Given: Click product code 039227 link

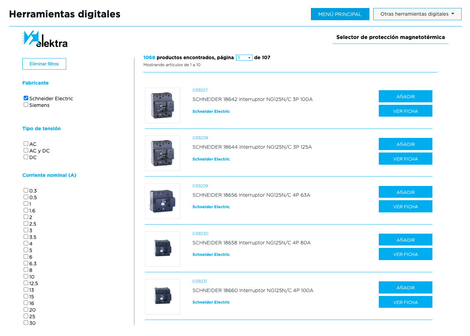Looking at the screenshot, I should pos(200,90).
